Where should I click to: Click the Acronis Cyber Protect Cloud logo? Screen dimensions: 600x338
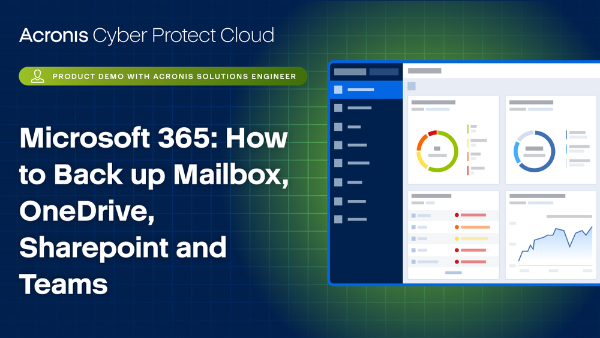(146, 35)
